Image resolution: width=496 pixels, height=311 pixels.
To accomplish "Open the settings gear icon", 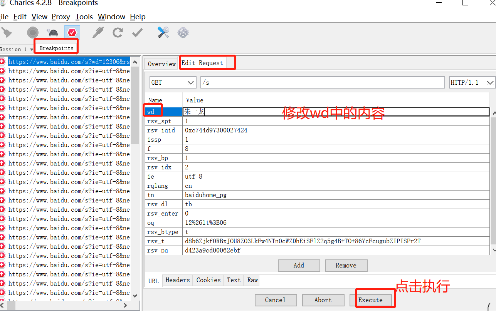I will coord(183,32).
